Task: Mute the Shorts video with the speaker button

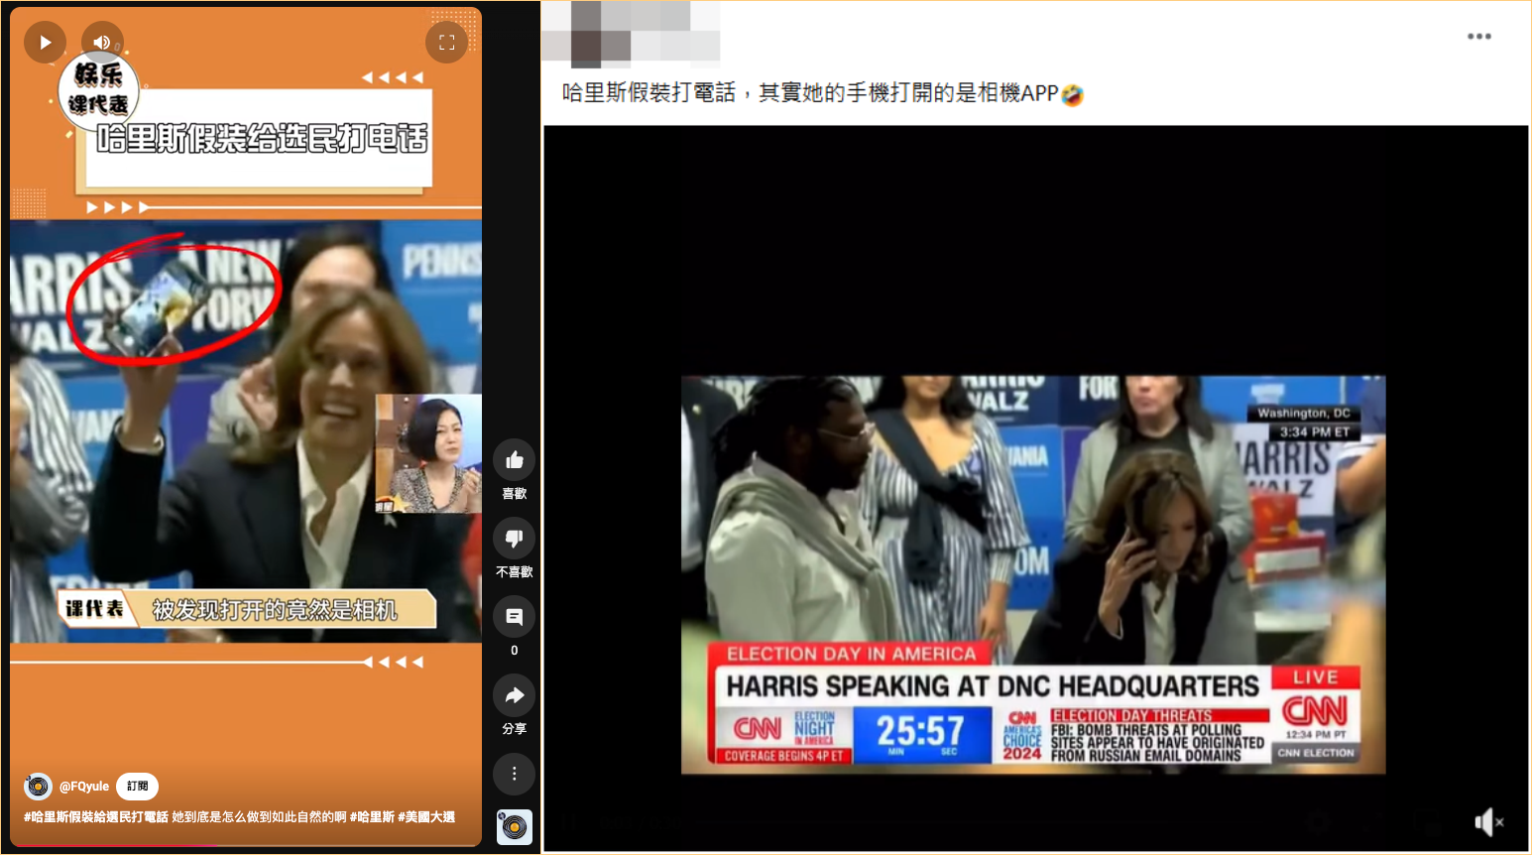Action: pyautogui.click(x=102, y=42)
